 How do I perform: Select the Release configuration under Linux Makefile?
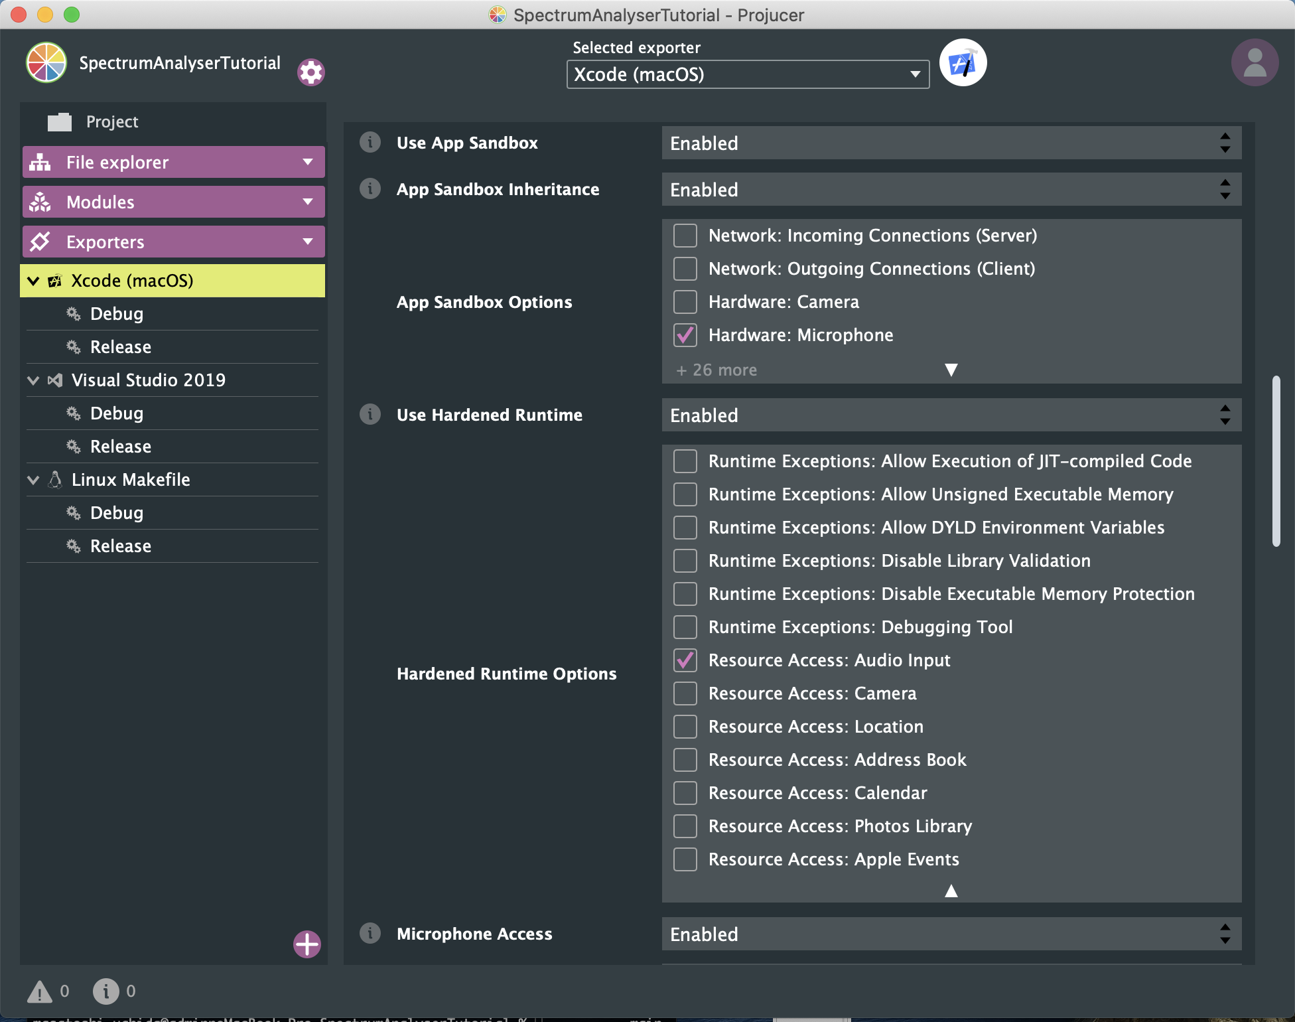pyautogui.click(x=120, y=546)
